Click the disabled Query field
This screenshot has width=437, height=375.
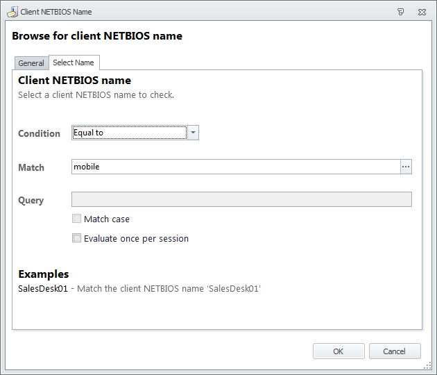coord(241,199)
